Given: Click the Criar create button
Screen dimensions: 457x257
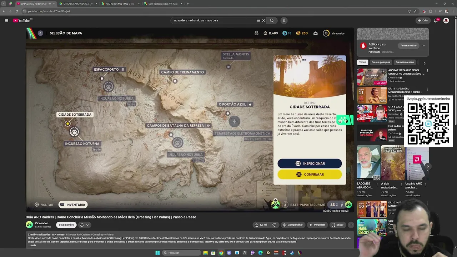Looking at the screenshot, I should (423, 21).
